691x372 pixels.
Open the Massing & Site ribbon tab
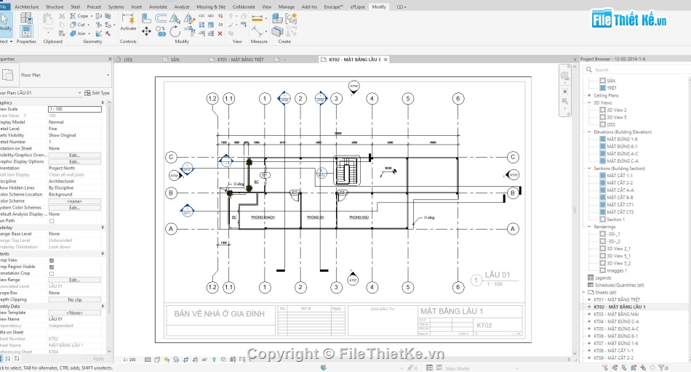pyautogui.click(x=211, y=7)
